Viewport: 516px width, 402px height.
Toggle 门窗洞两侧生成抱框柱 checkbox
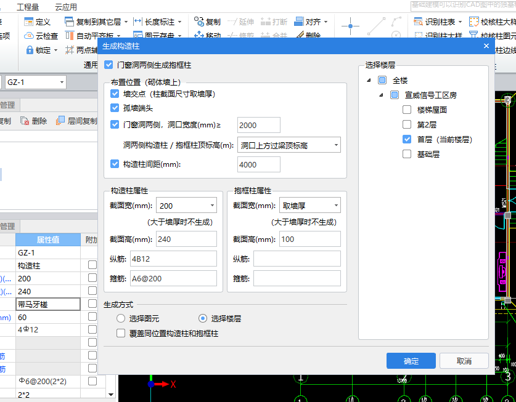pos(109,65)
